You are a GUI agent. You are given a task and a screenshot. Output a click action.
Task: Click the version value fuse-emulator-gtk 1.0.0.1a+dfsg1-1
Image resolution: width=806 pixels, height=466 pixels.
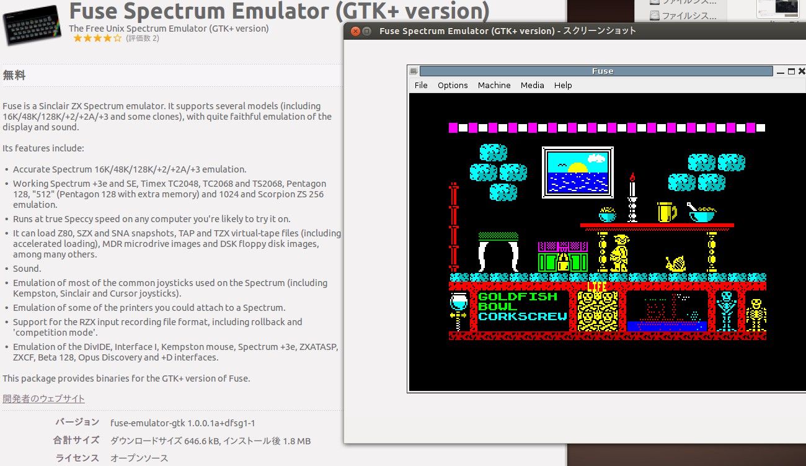coord(182,423)
